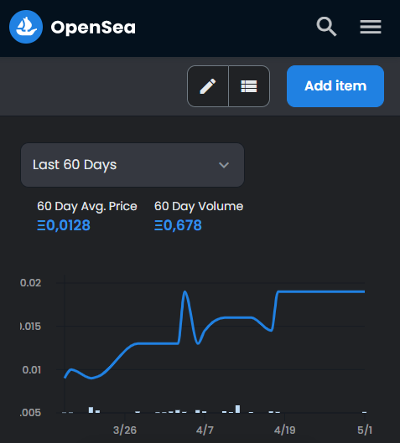The image size is (400, 443).
Task: Select the Ξ0,0128 average price value
Action: click(x=64, y=225)
